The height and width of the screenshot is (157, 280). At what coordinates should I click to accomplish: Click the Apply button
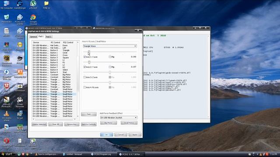(x=135, y=135)
